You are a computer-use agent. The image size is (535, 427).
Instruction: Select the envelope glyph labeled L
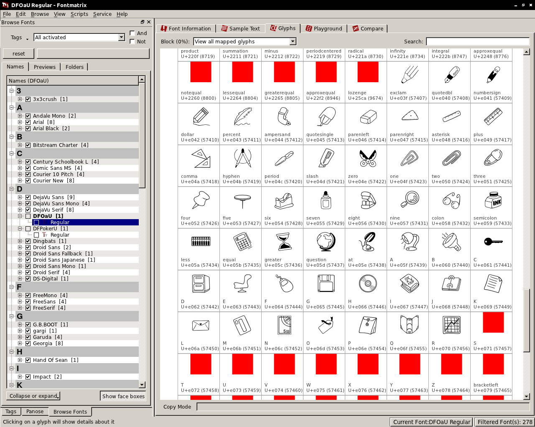click(201, 325)
